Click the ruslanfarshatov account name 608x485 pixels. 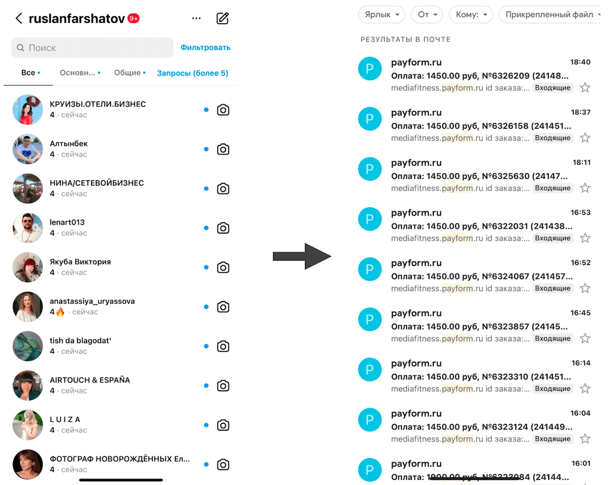(78, 19)
